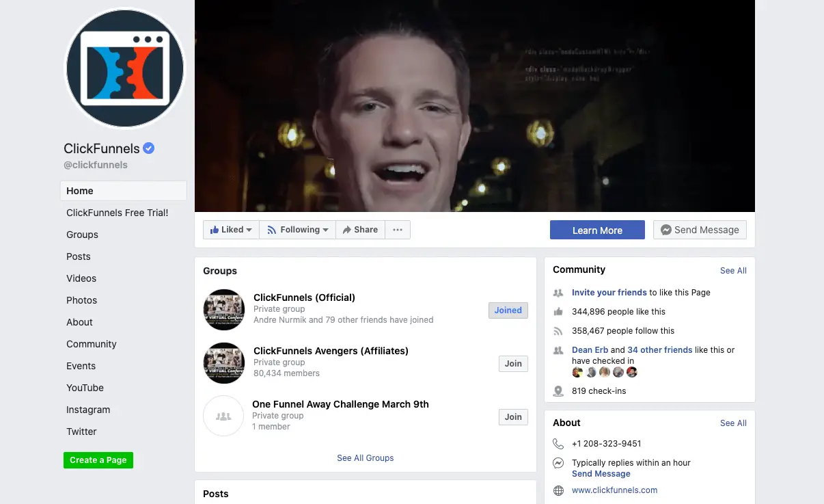824x504 pixels.
Task: Open Community in the left sidebar
Action: pos(92,344)
